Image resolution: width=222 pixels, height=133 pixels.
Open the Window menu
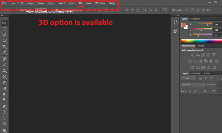100,3
